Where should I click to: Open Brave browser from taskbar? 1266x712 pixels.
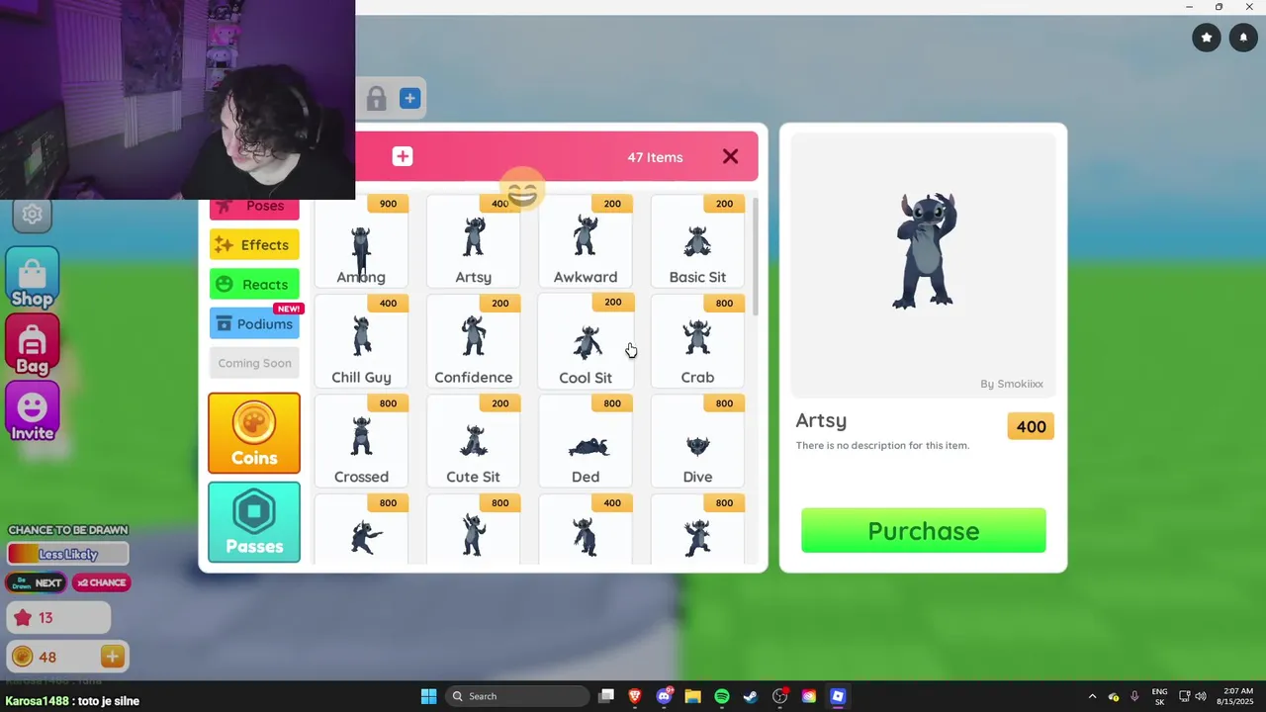[635, 696]
